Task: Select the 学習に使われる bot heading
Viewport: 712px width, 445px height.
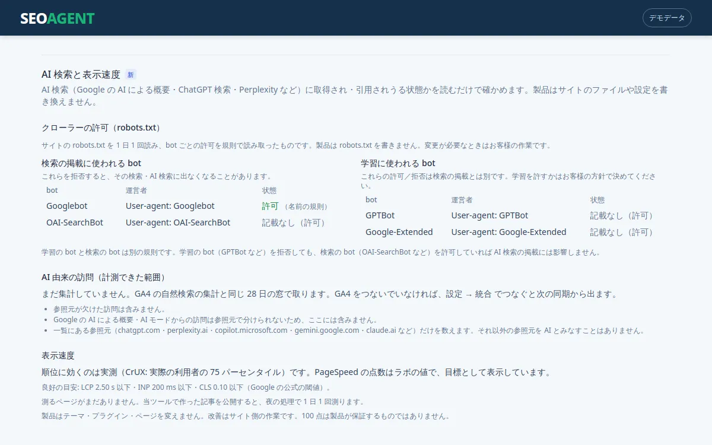Action: tap(398, 163)
